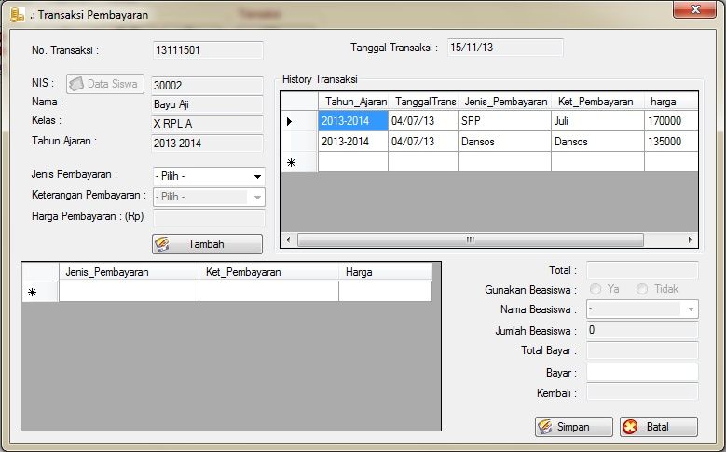Screen dimensions: 726x452
Task: Click the Simpan button
Action: [574, 427]
